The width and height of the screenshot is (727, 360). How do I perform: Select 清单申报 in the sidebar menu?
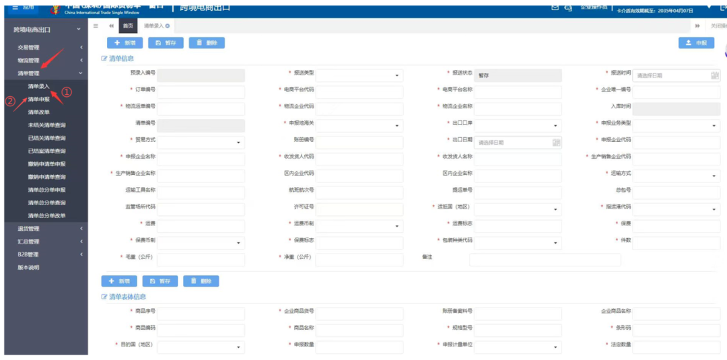tap(38, 99)
